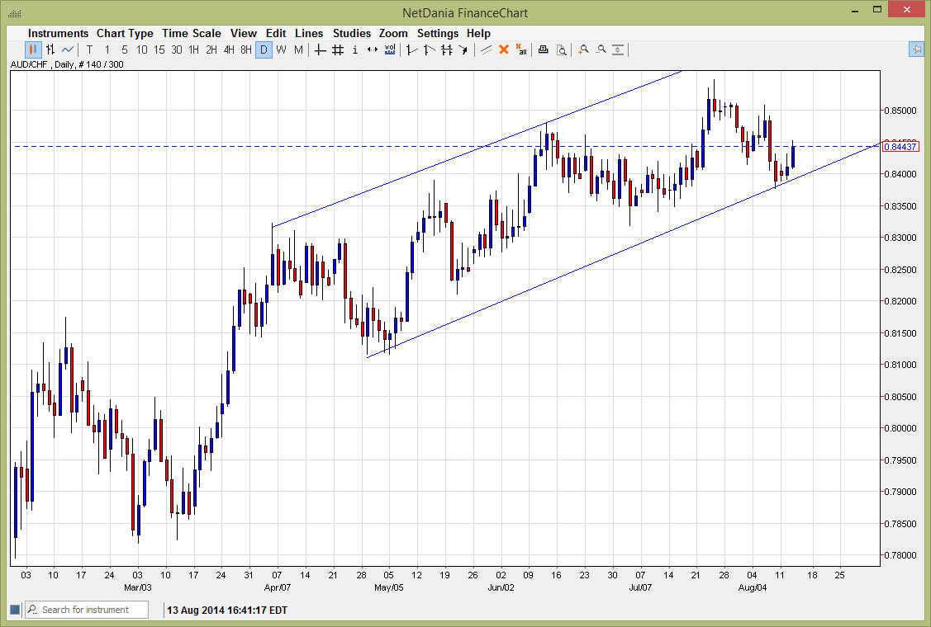The height and width of the screenshot is (627, 931).
Task: Click the date and time status text
Action: click(x=227, y=610)
